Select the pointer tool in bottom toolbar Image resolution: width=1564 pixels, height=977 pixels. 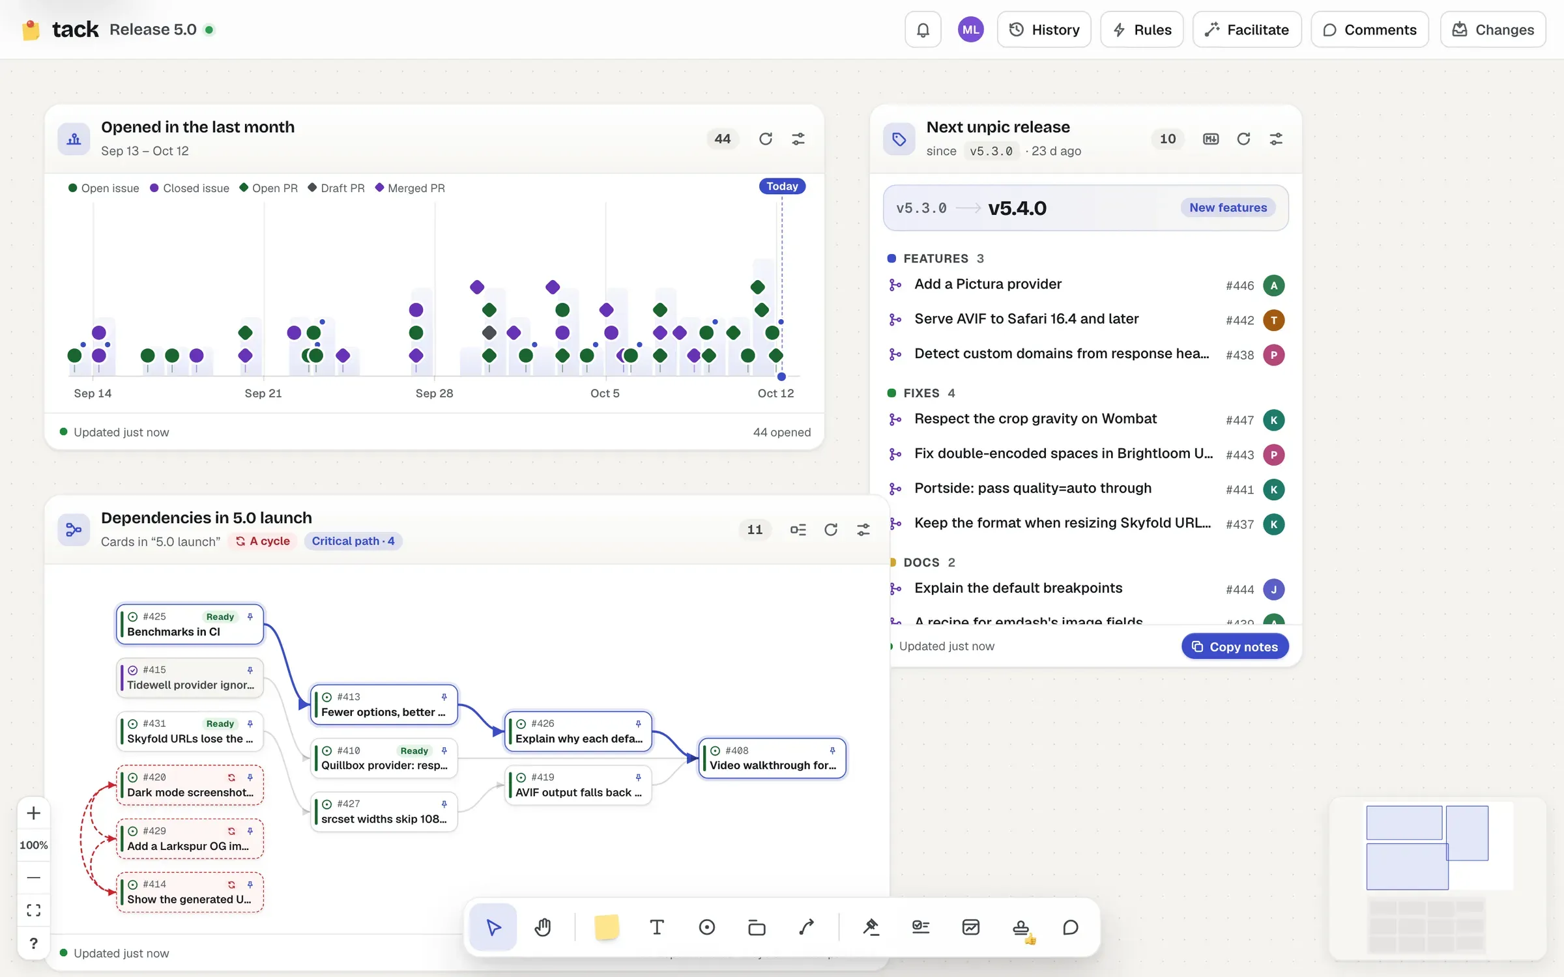click(x=493, y=927)
